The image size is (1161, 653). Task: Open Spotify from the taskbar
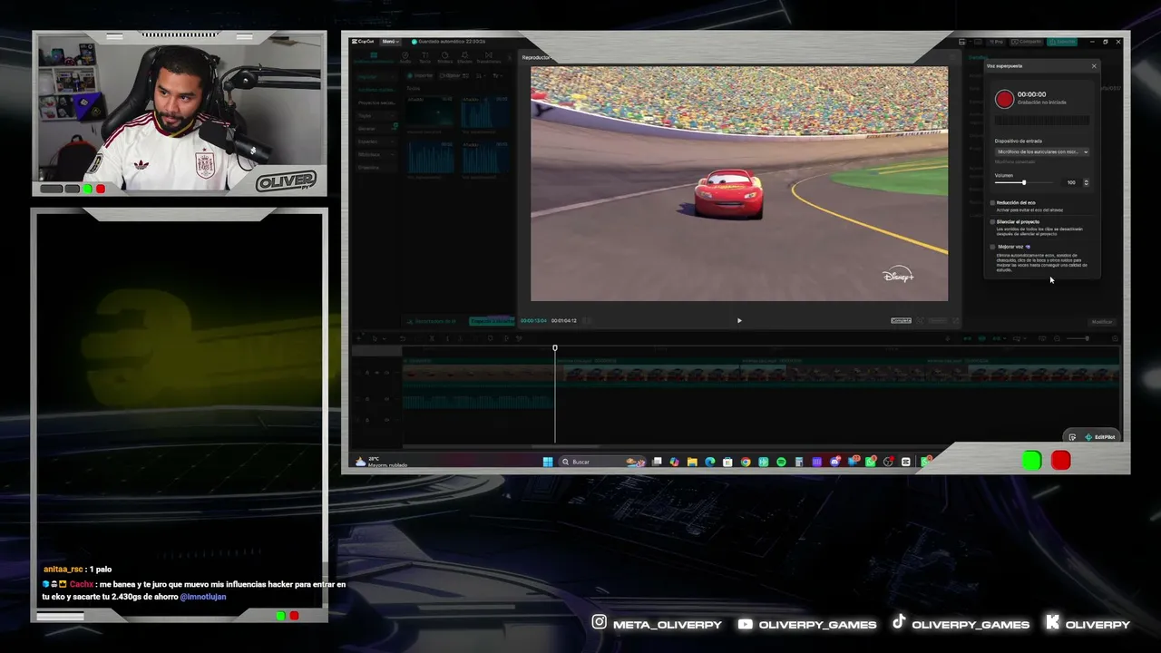point(781,462)
